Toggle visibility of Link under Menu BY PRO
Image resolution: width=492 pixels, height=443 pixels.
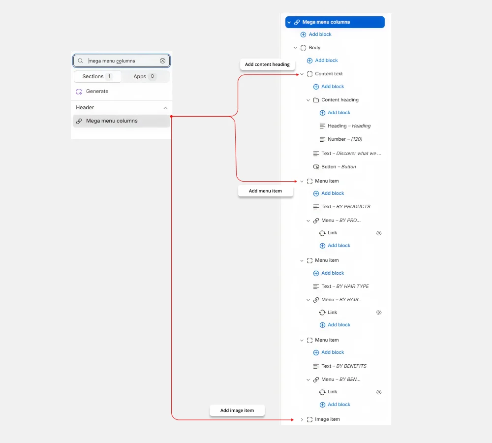click(x=379, y=233)
